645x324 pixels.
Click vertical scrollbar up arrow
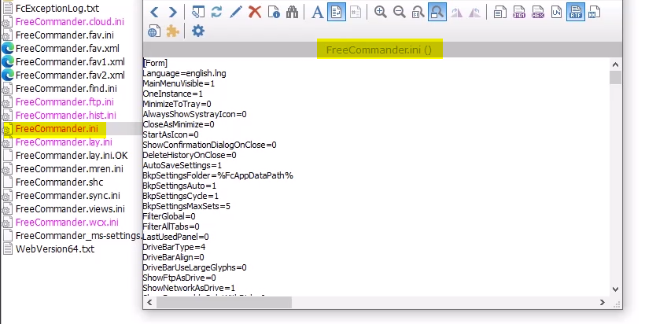(615, 64)
